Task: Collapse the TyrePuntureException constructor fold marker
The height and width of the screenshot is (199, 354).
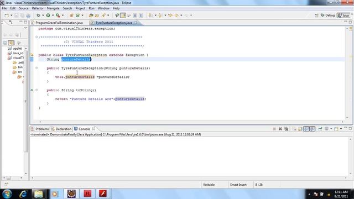Action: (x=37, y=68)
